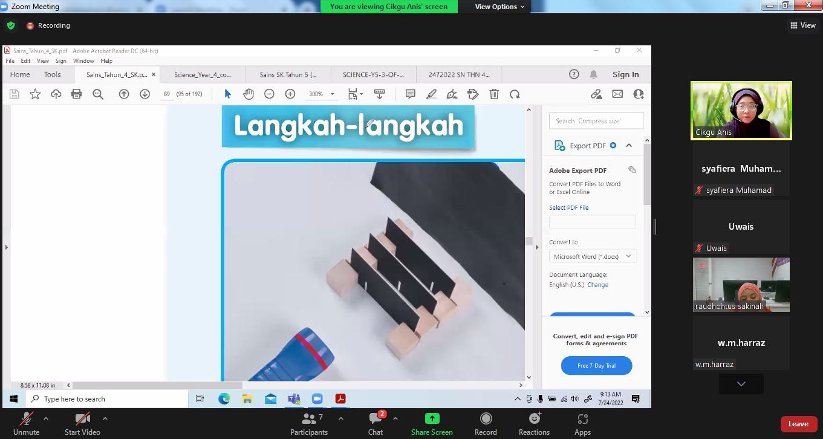Screen dimensions: 823x439
Task: Open the File menu in Acrobat
Action: 10,61
